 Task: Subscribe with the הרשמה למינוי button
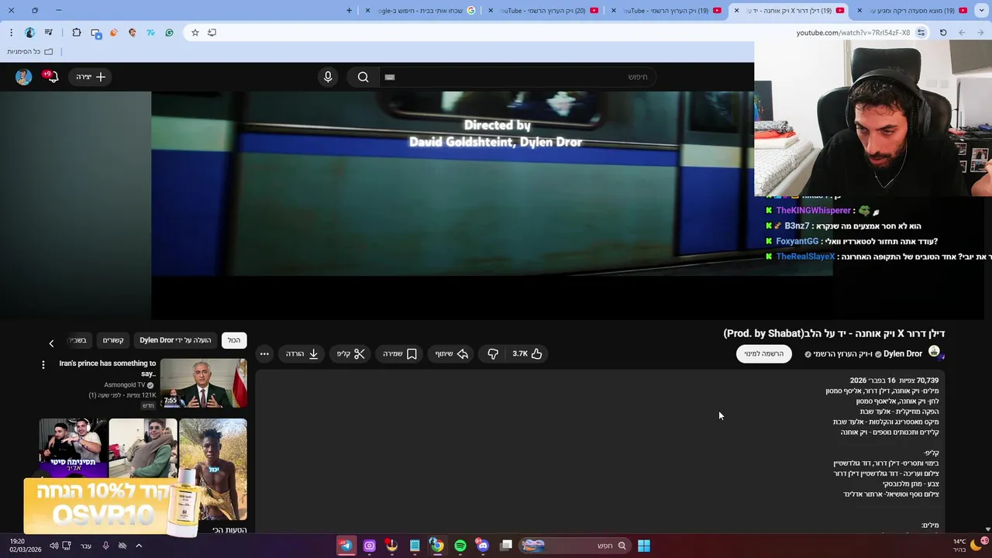[763, 353]
